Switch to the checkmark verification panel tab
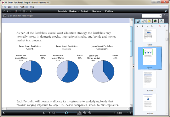The height and width of the screenshot is (117, 170). pos(156,21)
